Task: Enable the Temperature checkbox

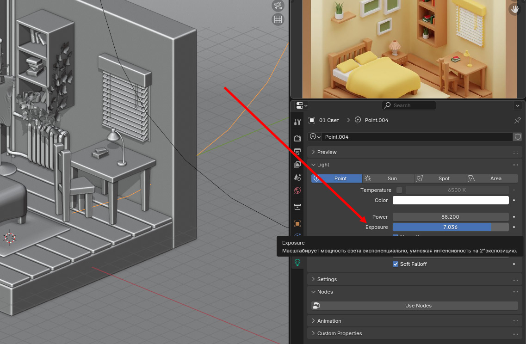Action: (399, 190)
